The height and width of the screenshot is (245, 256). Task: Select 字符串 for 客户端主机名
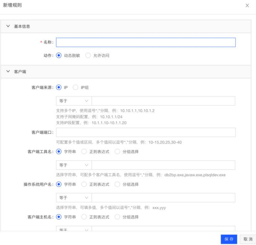point(59,217)
